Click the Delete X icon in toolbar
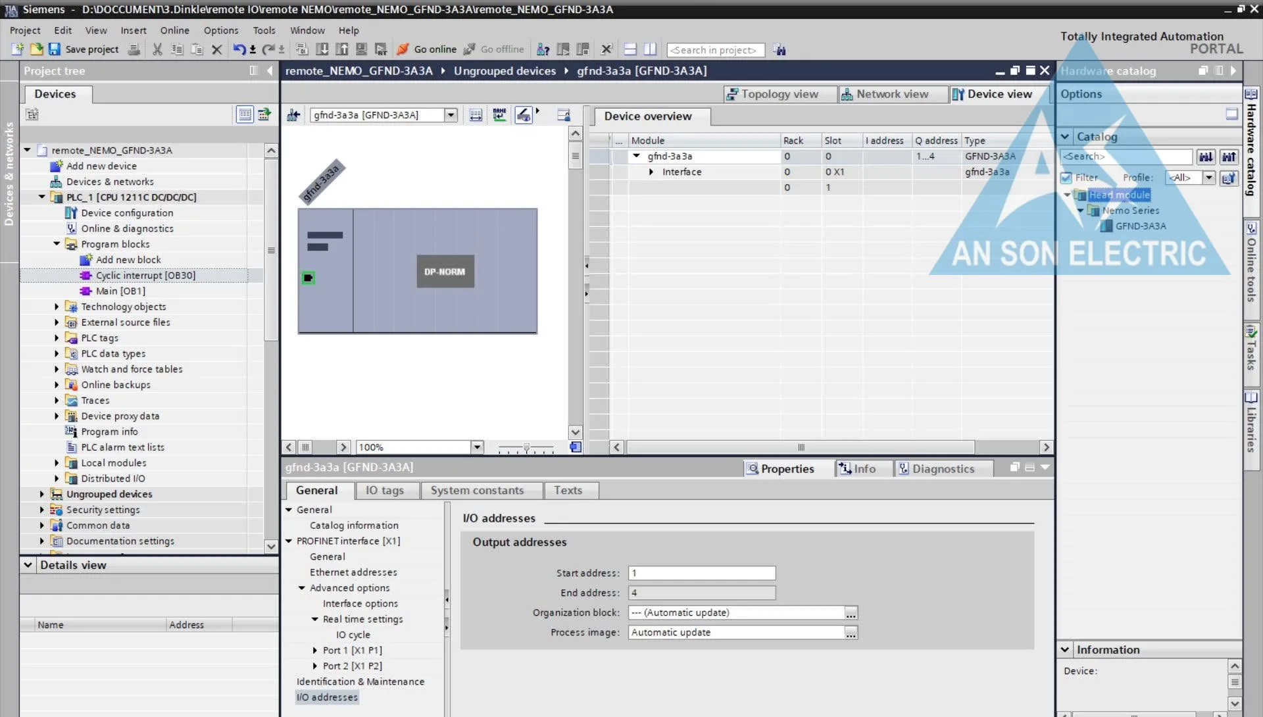1263x717 pixels. 216,49
